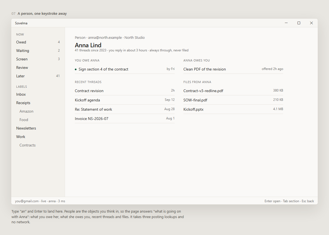This screenshot has width=329, height=235.
Task: Select the Newsletters label
Action: pos(38,128)
